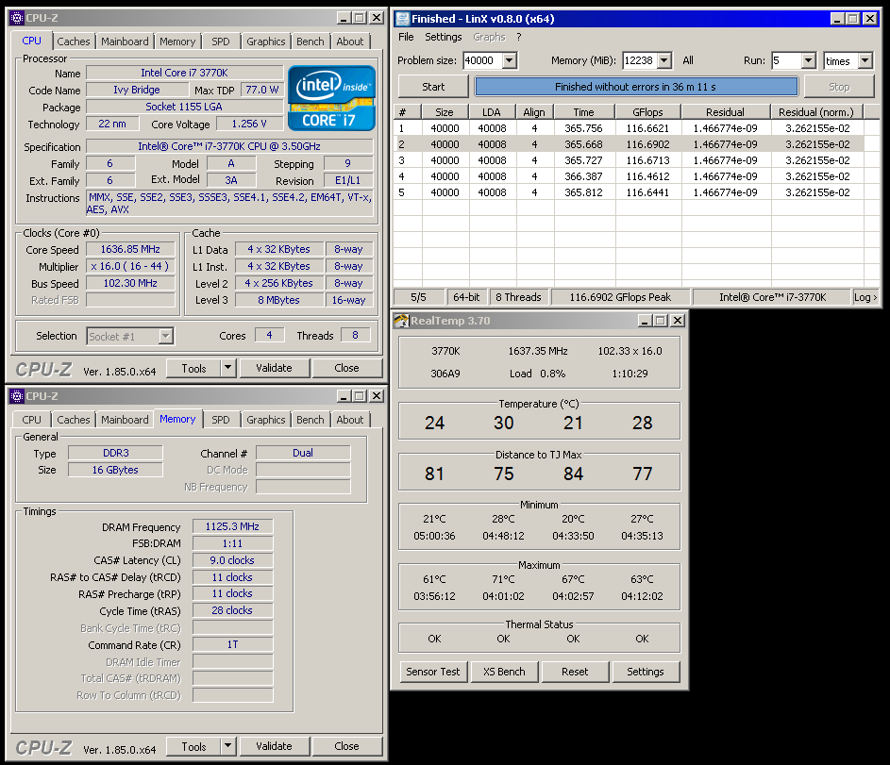Click the Intel Core i7 logo badge
This screenshot has width=890, height=765.
(x=331, y=97)
